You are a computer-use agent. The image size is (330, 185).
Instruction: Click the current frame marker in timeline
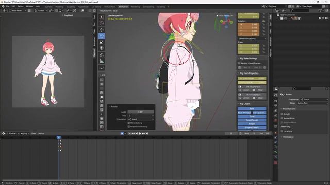[59, 137]
